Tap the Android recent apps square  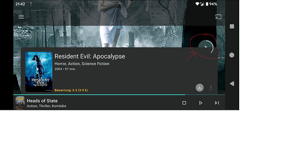(x=232, y=26)
